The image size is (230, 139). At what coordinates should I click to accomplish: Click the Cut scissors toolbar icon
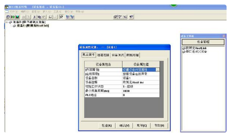pyautogui.click(x=35, y=16)
